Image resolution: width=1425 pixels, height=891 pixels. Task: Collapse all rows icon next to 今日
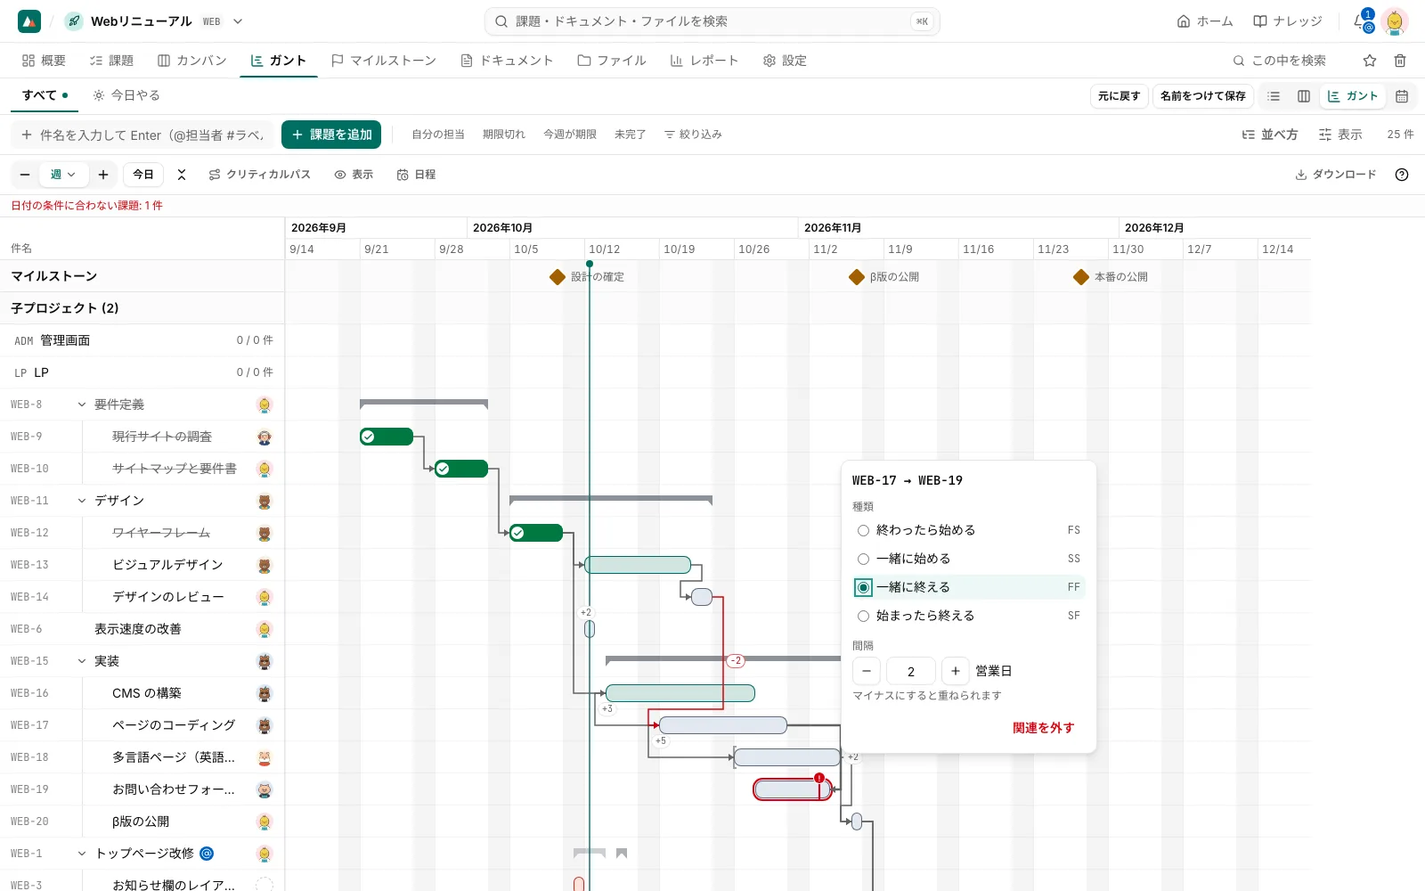click(182, 175)
